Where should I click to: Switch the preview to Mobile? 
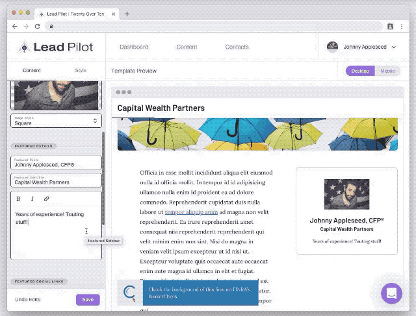[x=387, y=71]
